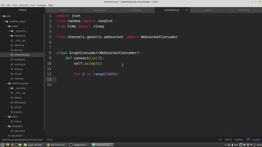Change encoding via UTF-8 status button
The image size is (262, 147).
coord(228,140)
